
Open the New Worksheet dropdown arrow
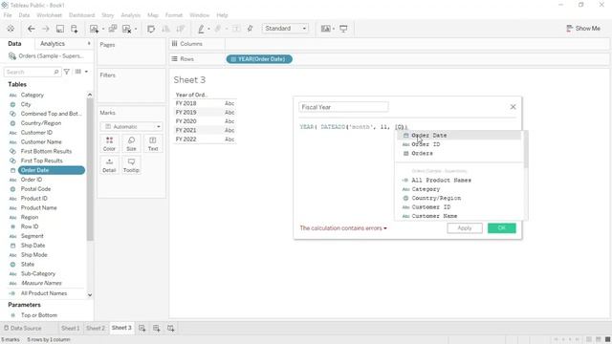(103, 29)
